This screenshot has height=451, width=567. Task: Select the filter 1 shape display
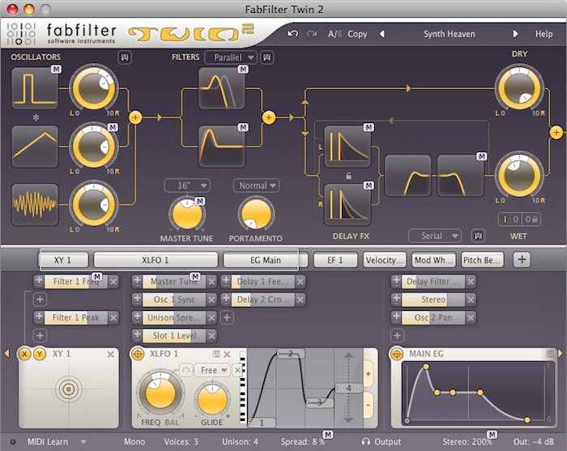(222, 88)
